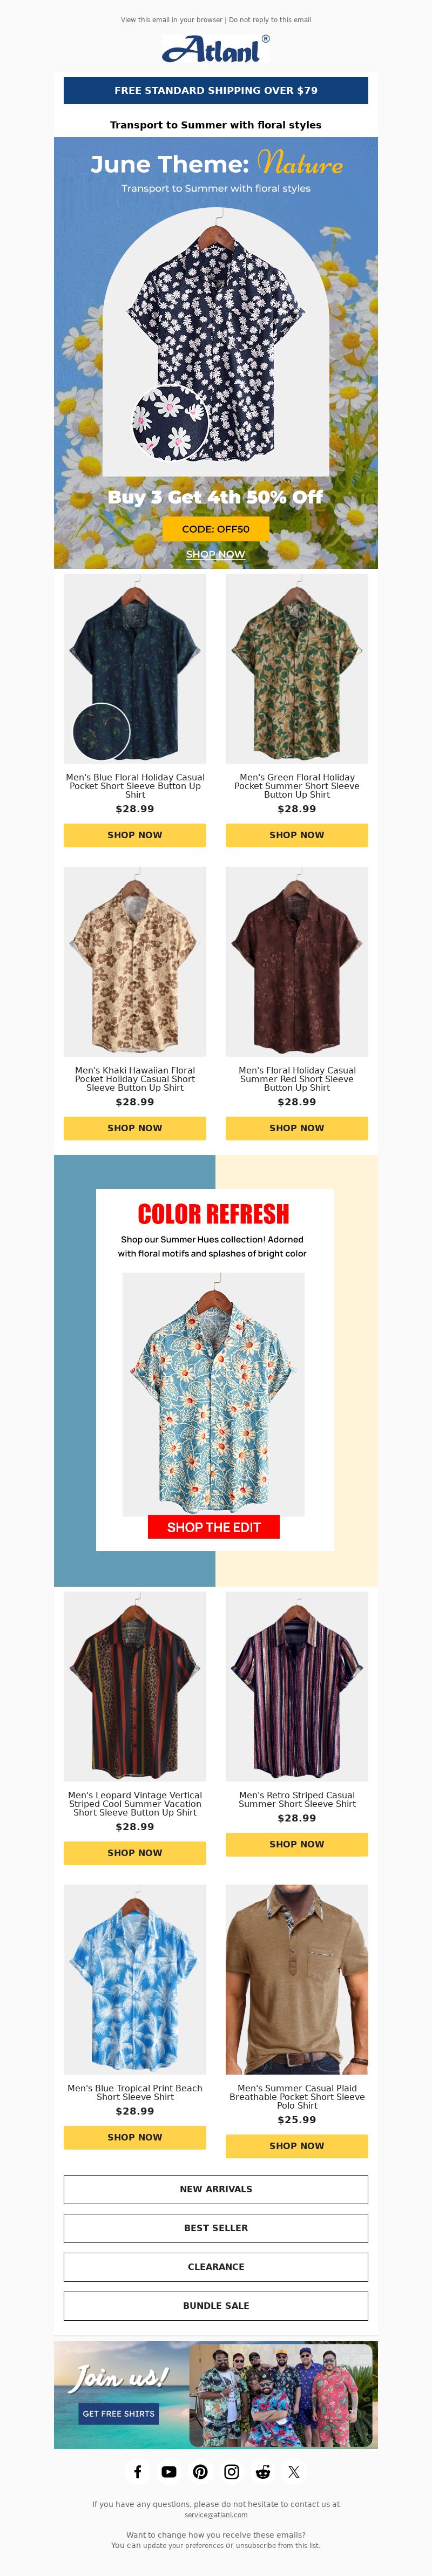Click SHOP NOW under Blue Floral Holiday shirt
The image size is (432, 2576).
pyautogui.click(x=135, y=835)
